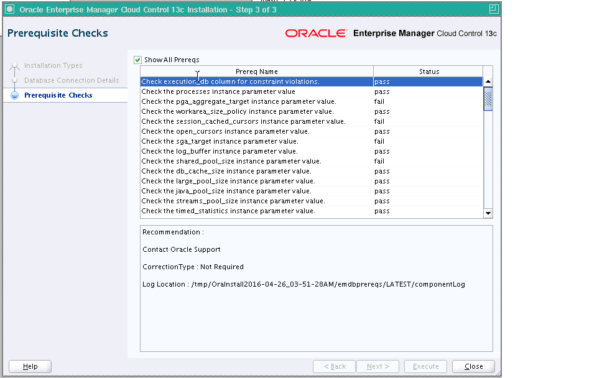Select the java_pool_size parameter row

tap(312, 191)
